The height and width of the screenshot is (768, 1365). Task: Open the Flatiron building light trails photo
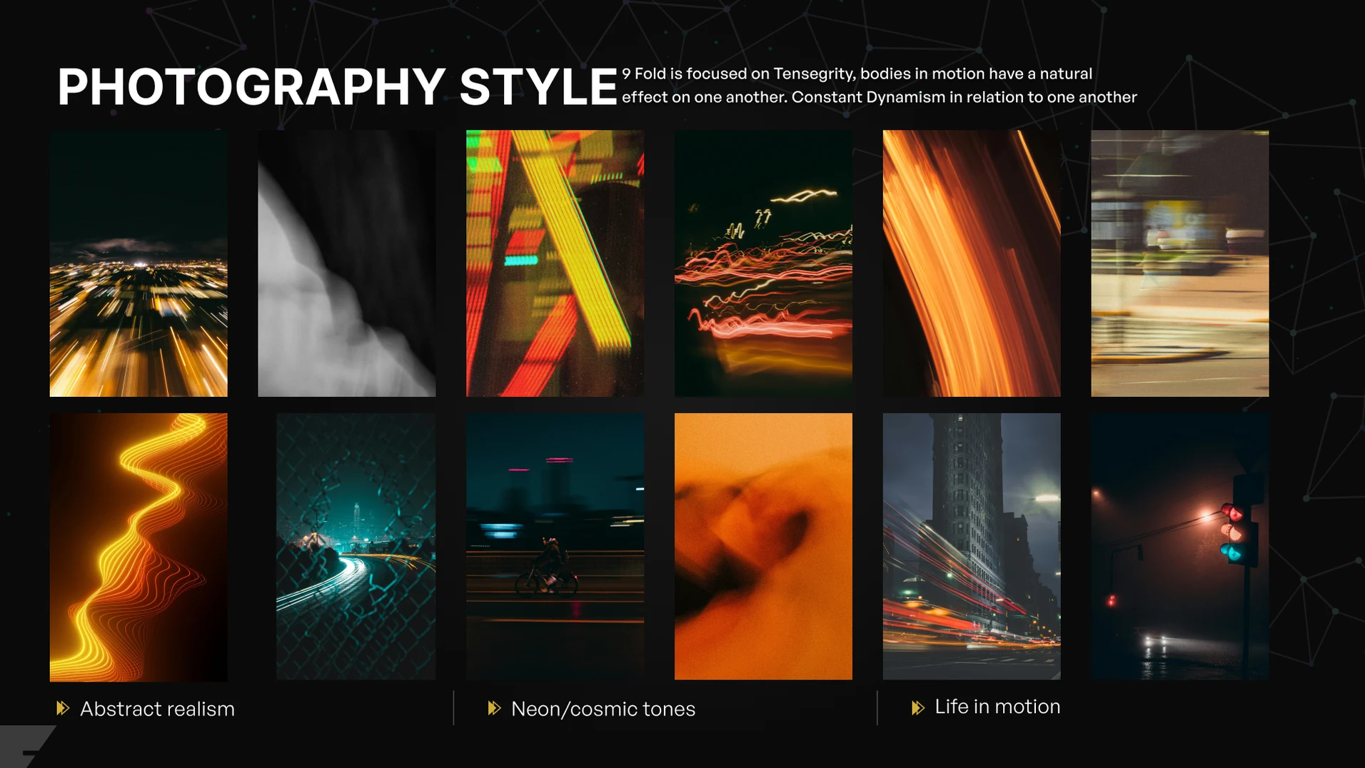[972, 547]
